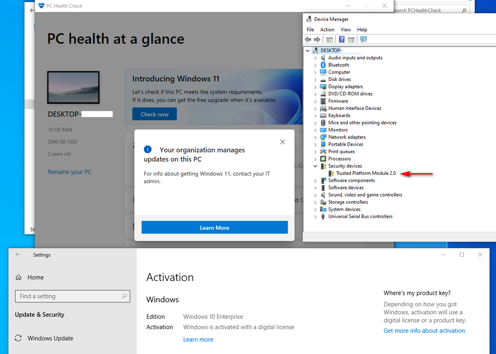496x354 pixels.
Task: Click the Trusted Platform Module 2.0 icon
Action: [x=331, y=173]
